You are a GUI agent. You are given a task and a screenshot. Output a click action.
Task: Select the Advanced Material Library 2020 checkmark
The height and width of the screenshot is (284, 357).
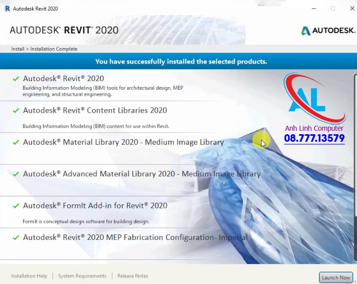(x=16, y=174)
